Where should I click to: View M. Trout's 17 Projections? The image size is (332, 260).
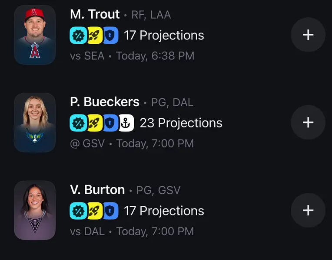pos(164,35)
